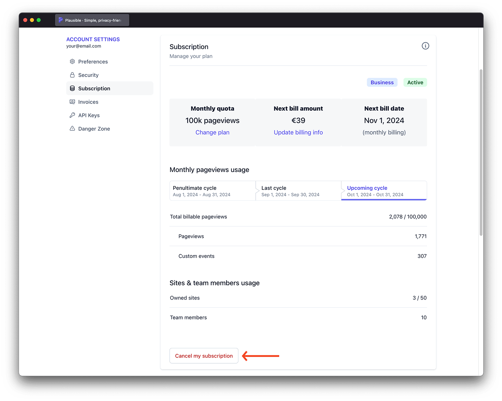The height and width of the screenshot is (401, 502).
Task: Click the green macOS maximize button
Action: [x=39, y=20]
